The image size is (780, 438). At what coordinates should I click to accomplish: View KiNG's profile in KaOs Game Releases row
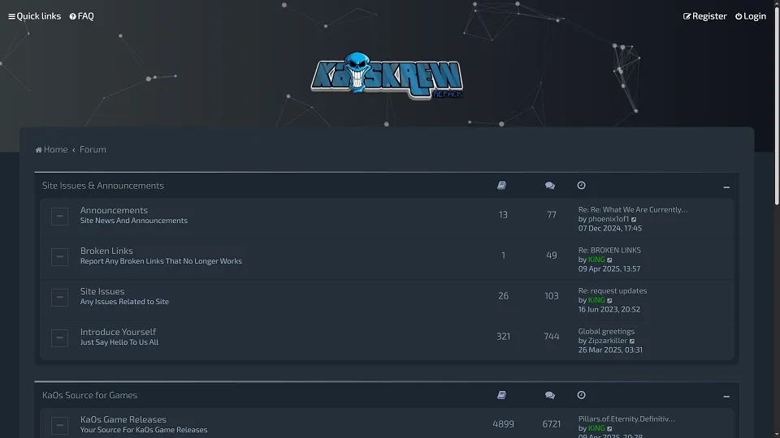(x=596, y=428)
